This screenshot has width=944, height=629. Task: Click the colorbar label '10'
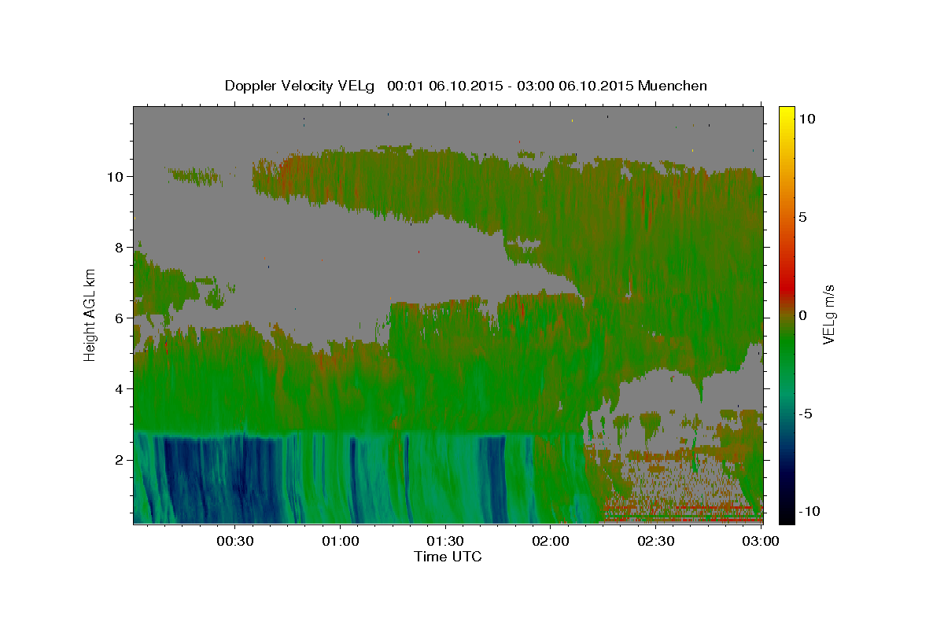[806, 118]
